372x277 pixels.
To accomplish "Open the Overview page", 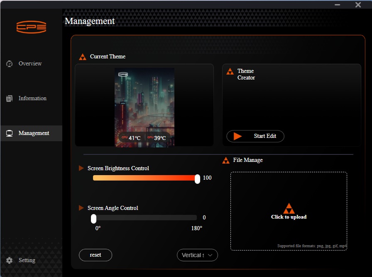I will click(31, 63).
